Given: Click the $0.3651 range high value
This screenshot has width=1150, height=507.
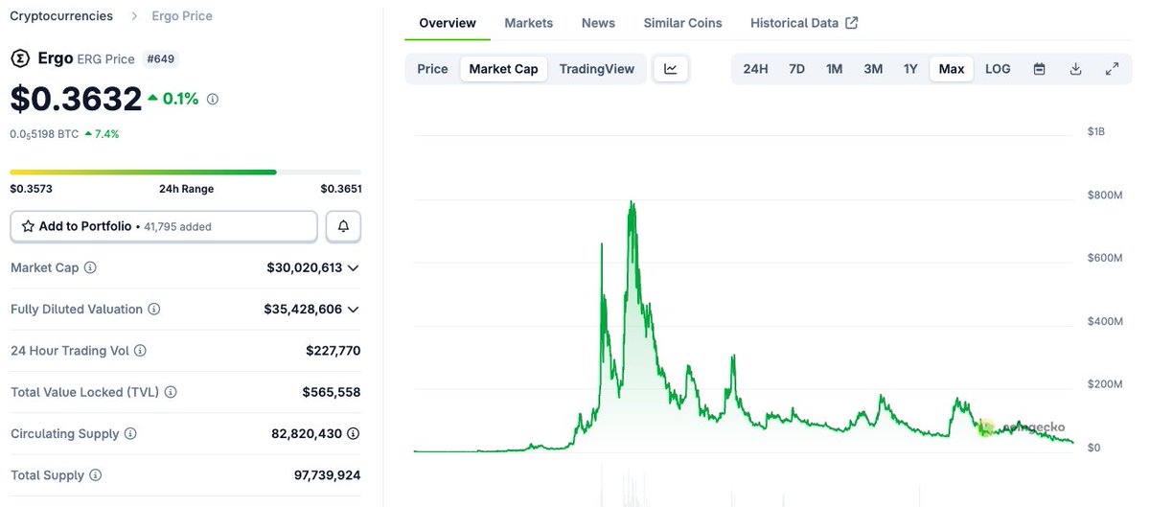Looking at the screenshot, I should (341, 189).
